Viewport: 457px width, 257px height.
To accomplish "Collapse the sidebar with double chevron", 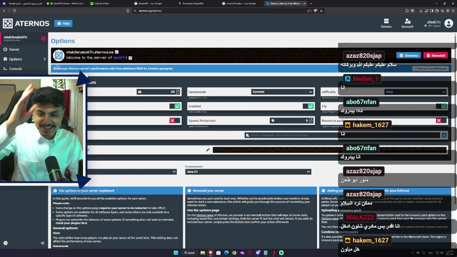I will tap(42, 243).
